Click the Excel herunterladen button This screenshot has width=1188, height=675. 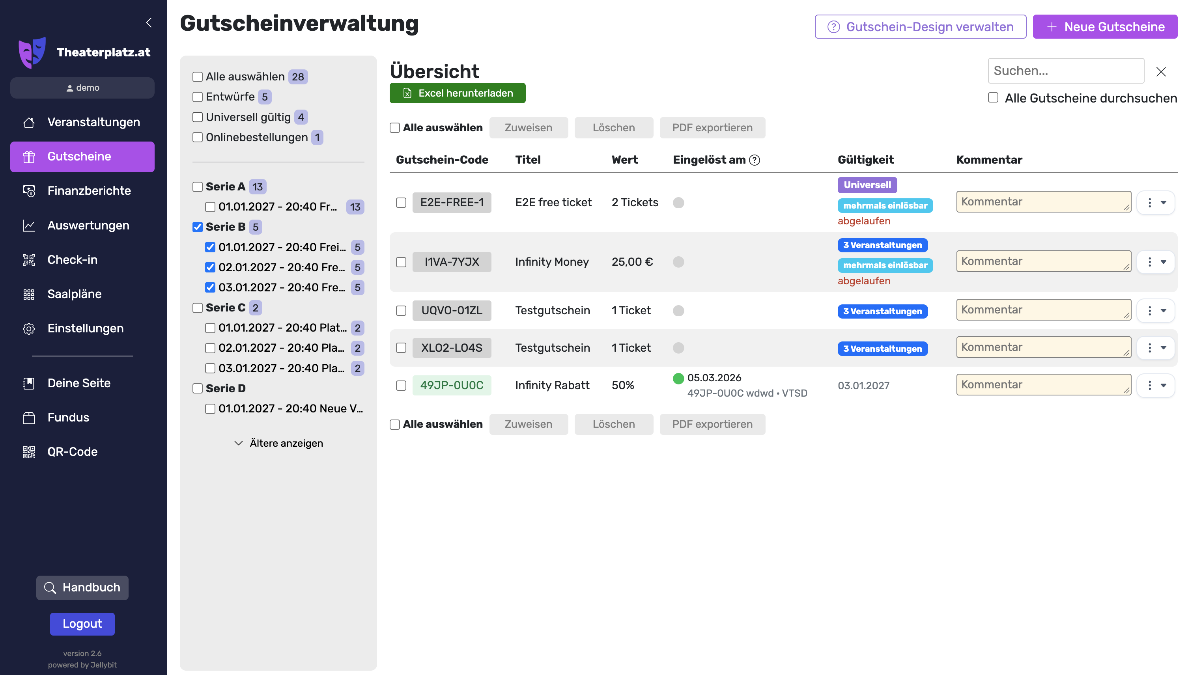coord(457,93)
